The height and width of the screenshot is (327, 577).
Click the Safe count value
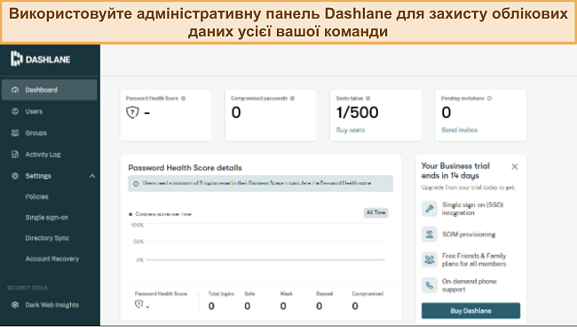pos(248,306)
